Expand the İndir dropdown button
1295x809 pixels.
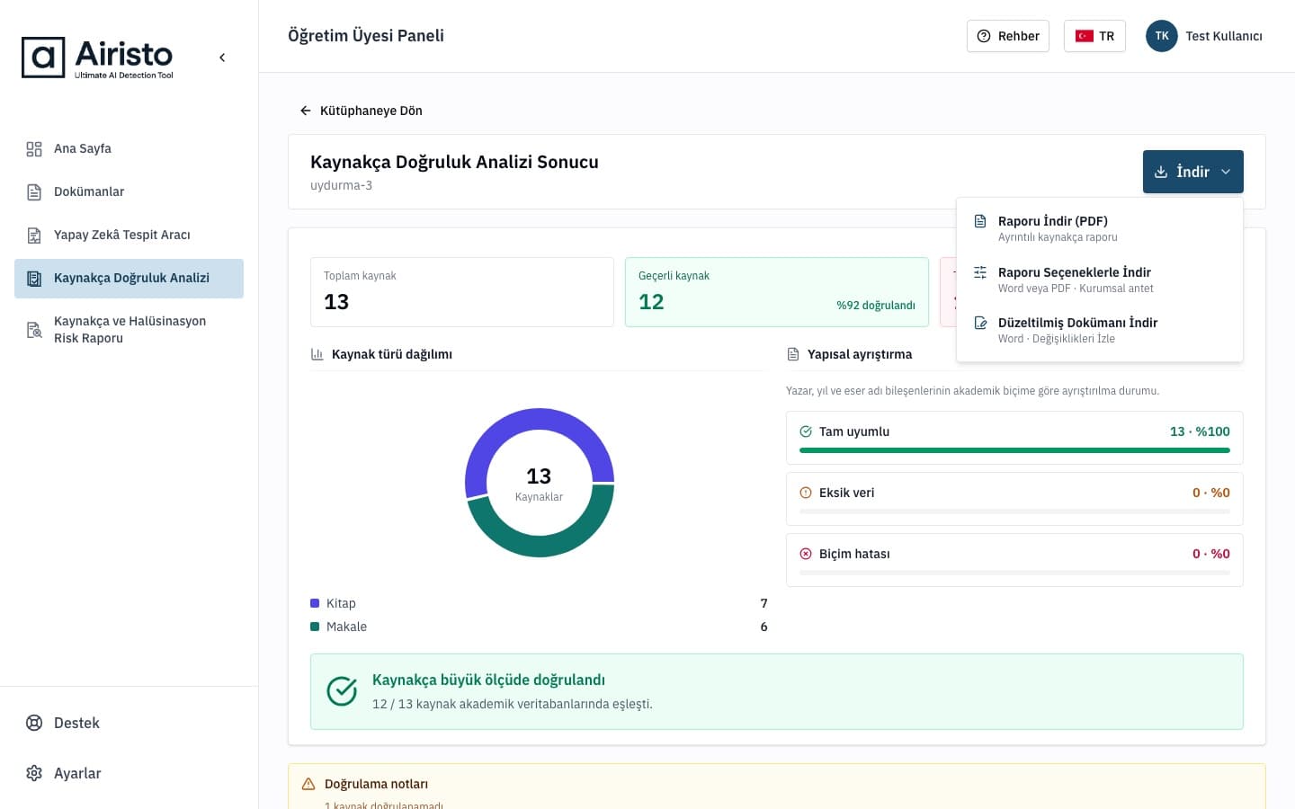(1192, 172)
